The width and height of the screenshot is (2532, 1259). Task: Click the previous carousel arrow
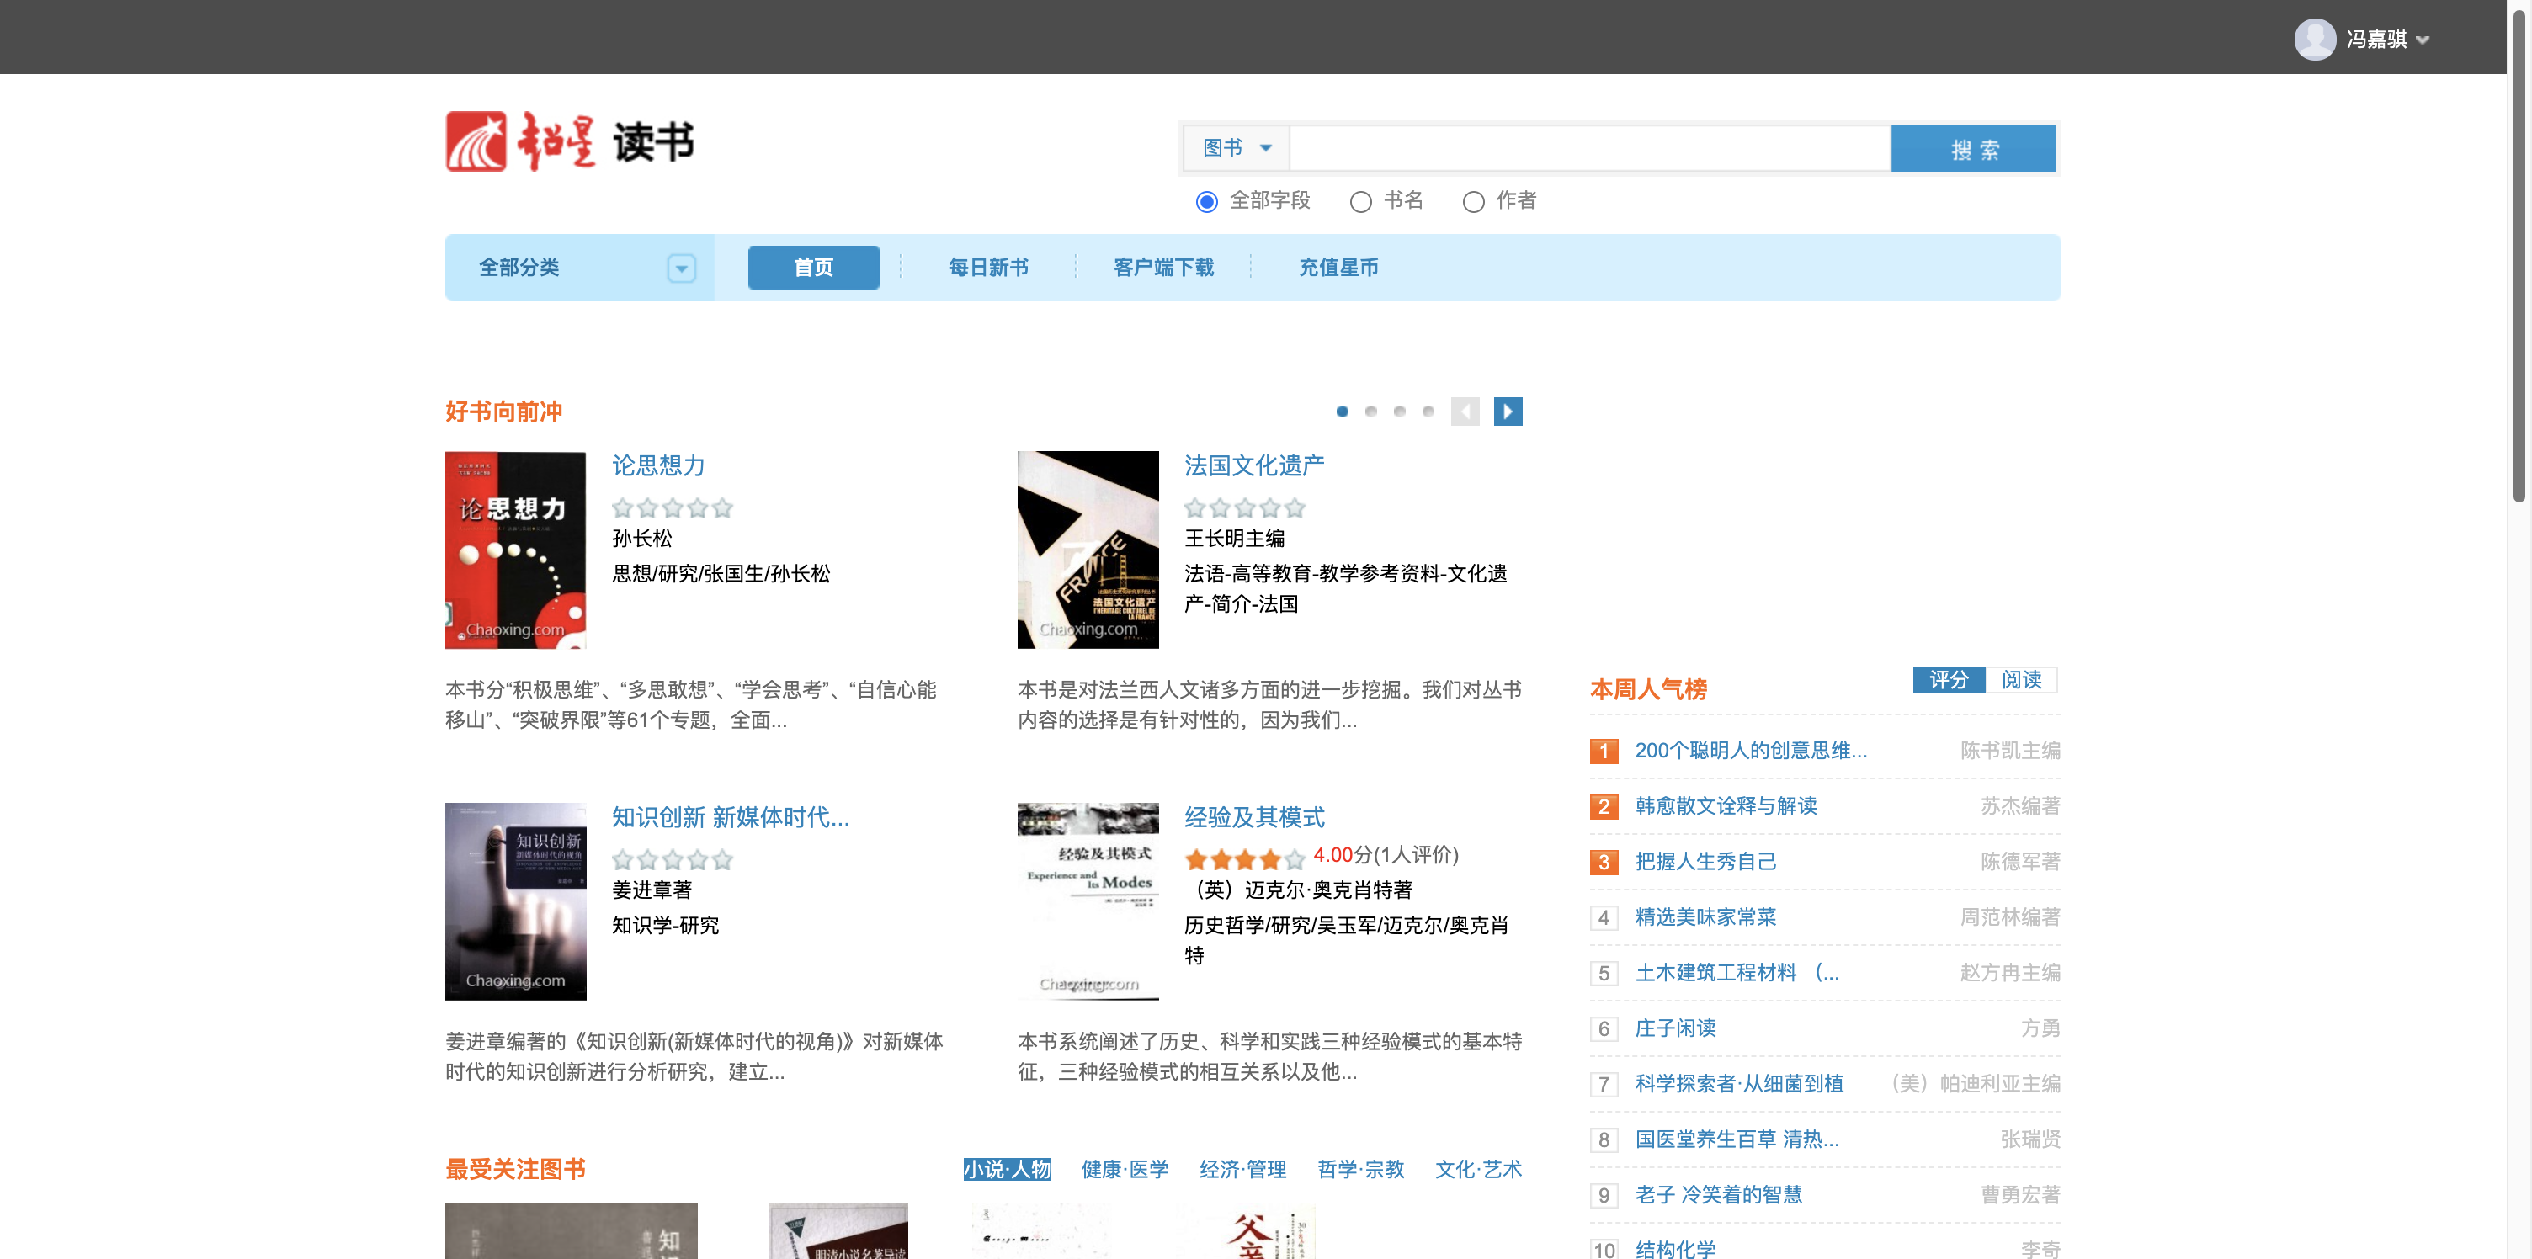pyautogui.click(x=1465, y=412)
